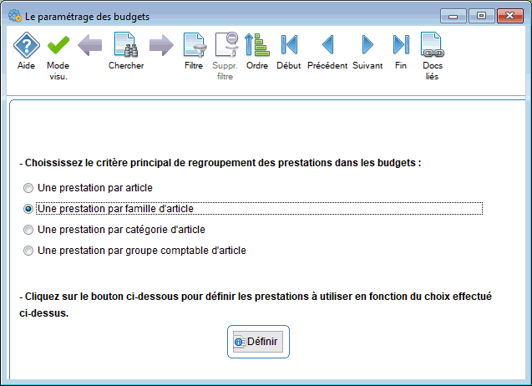Close the paramétrage des budgets window
The width and height of the screenshot is (532, 386).
510,16
